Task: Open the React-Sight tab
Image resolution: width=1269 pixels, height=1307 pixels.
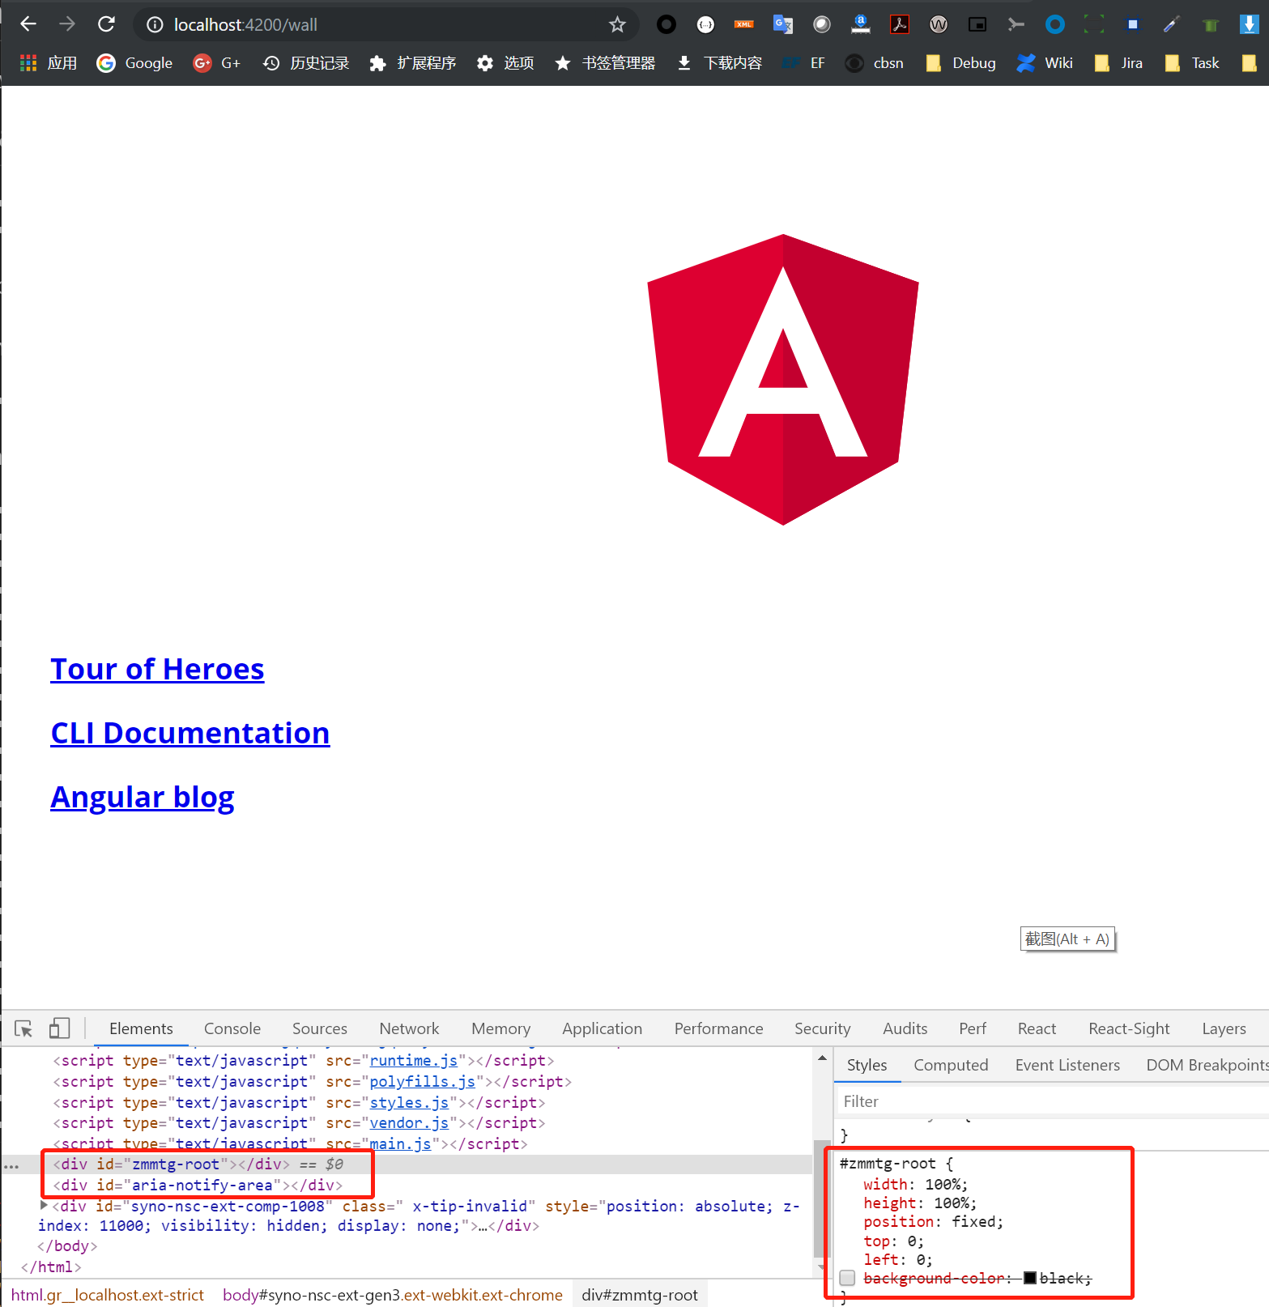Action: pos(1129,1028)
